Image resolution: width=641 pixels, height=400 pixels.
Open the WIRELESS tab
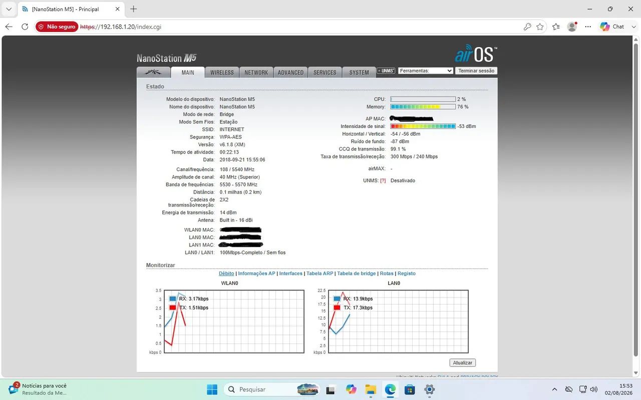click(x=222, y=72)
